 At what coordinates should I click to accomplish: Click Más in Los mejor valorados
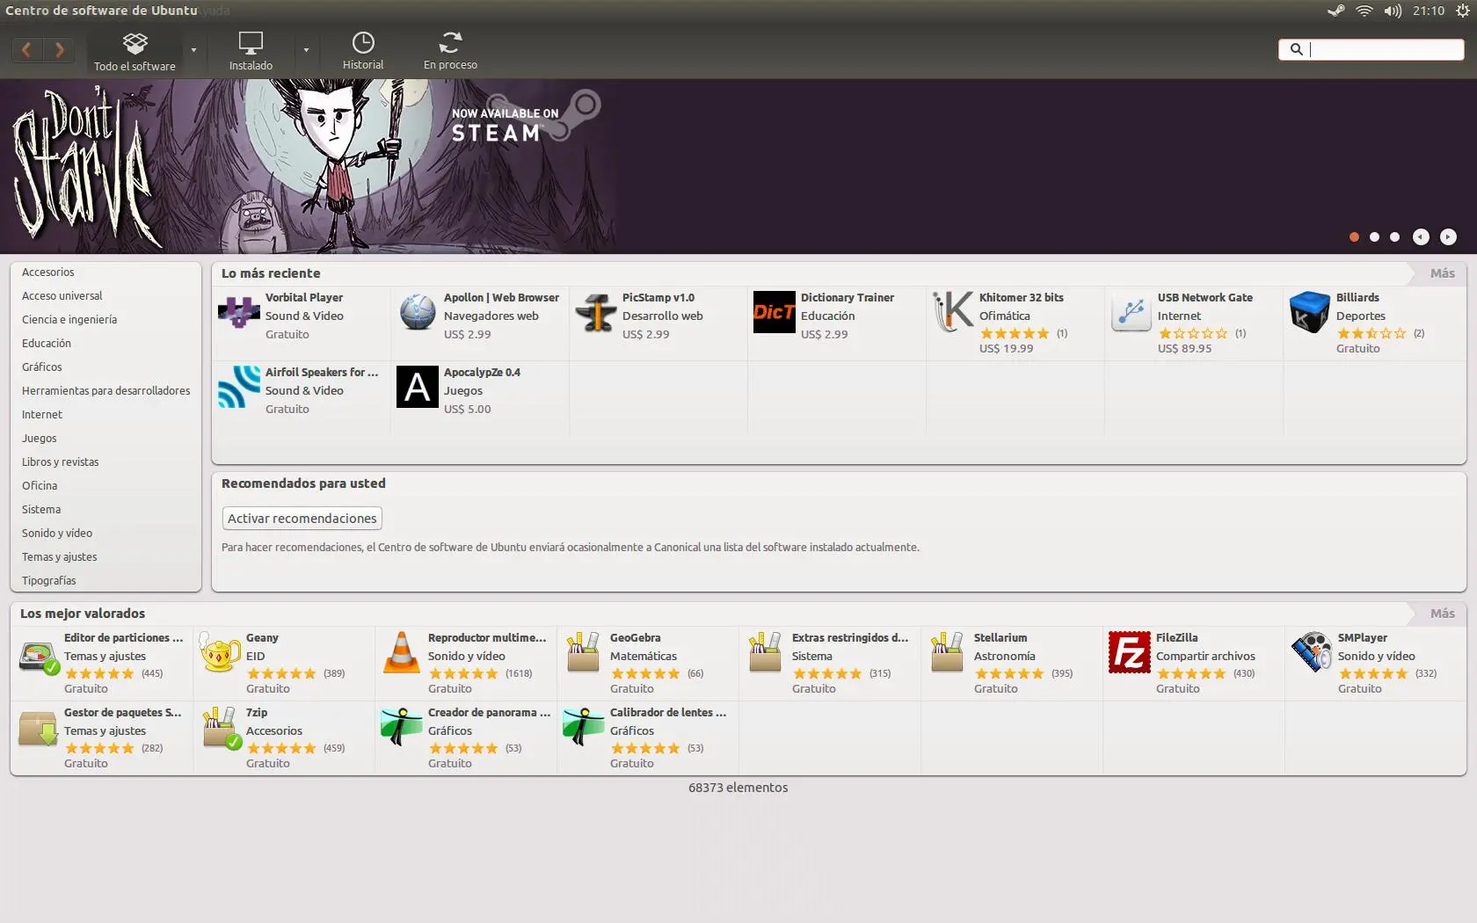click(1442, 614)
